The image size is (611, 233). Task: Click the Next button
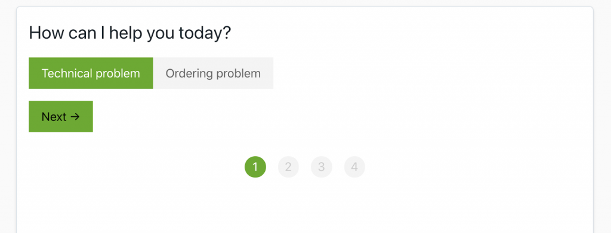61,116
